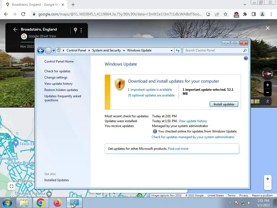Image resolution: width=277 pixels, height=208 pixels.
Task: Open recent pages dropdown next to navigation arrows
Action: [x=54, y=51]
